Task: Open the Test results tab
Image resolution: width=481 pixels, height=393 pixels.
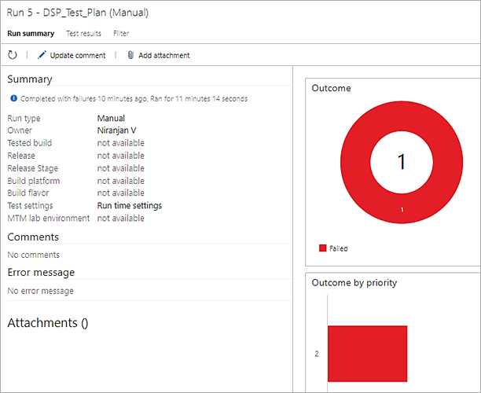Action: pos(83,34)
